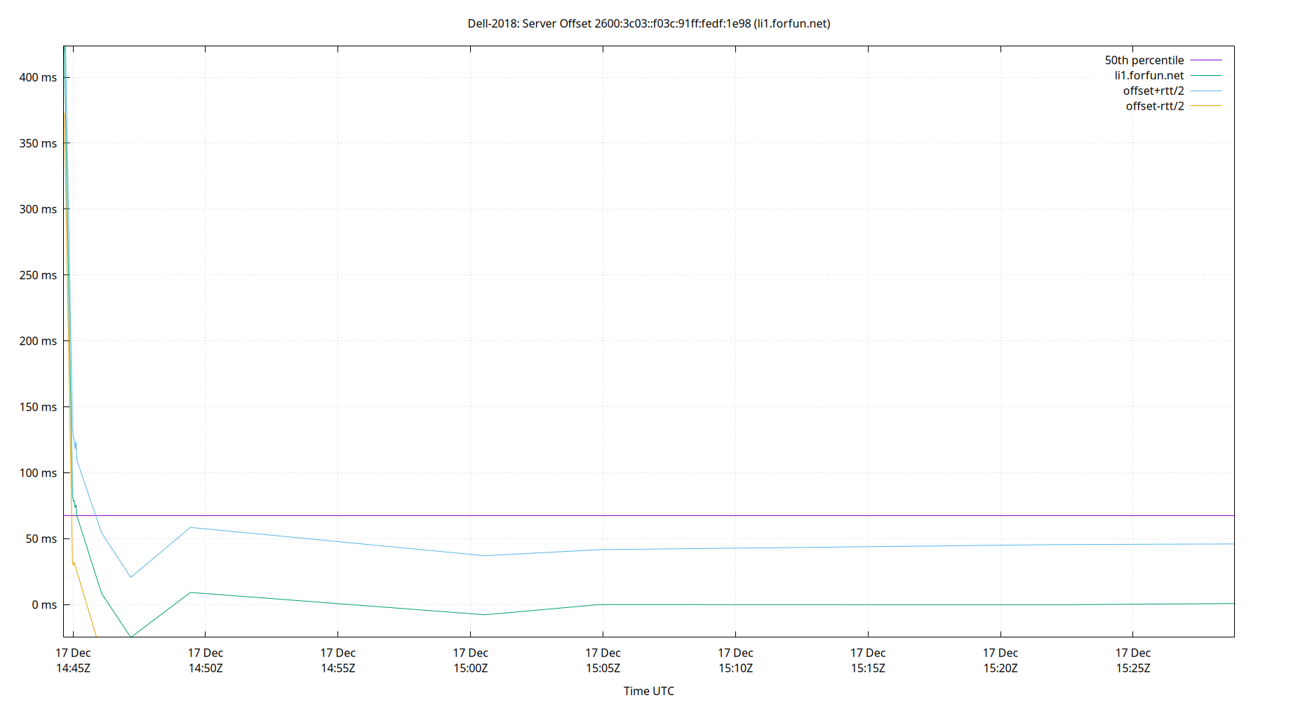Viewport: 1298px width, 702px height.
Task: Toggle the "li1.forfun.net" legend entry
Action: pyautogui.click(x=1149, y=75)
